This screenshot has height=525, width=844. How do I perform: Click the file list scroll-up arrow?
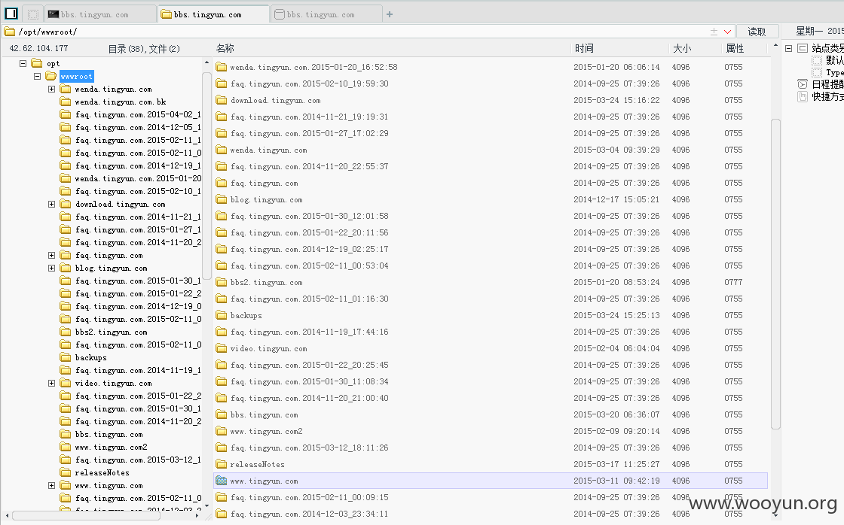[775, 46]
